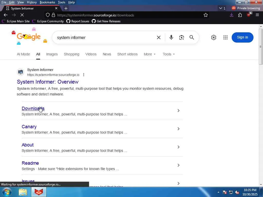Open Google quick settings gear
263x197 pixels.
point(213,37)
